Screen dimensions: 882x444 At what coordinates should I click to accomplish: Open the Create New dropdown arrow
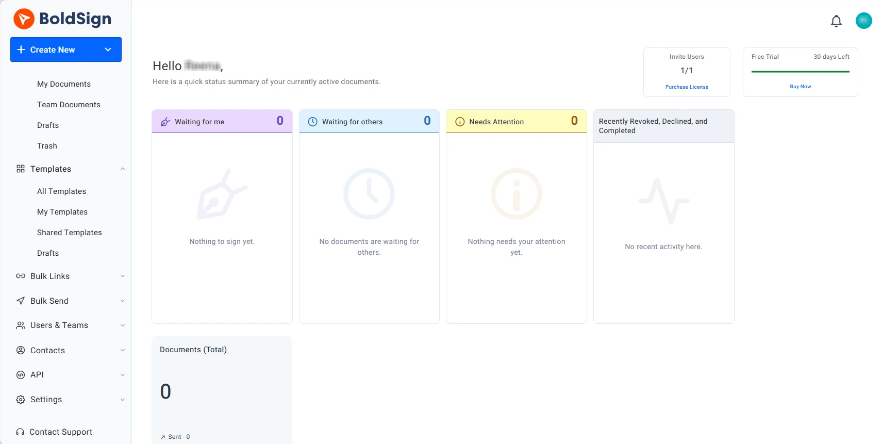click(108, 50)
